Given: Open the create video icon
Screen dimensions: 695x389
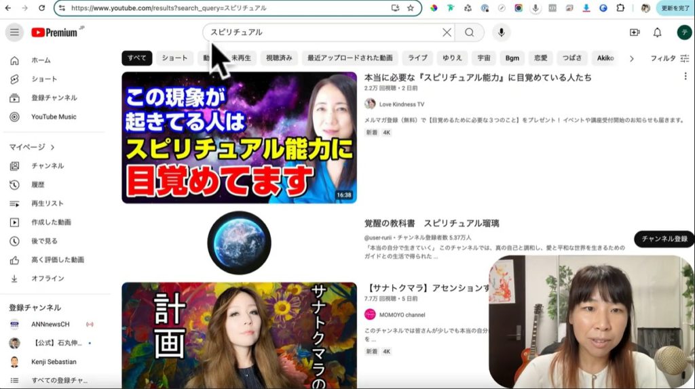Looking at the screenshot, I should point(635,33).
